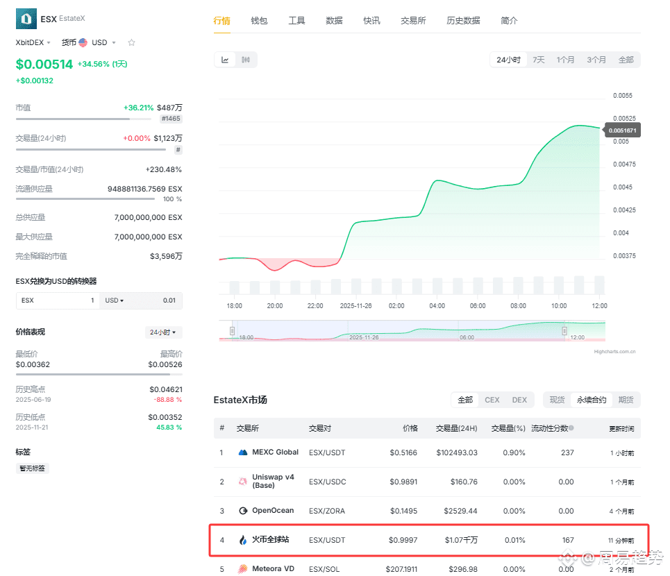Click the Uniswap v4 exchange logo
670x576 pixels.
[243, 482]
